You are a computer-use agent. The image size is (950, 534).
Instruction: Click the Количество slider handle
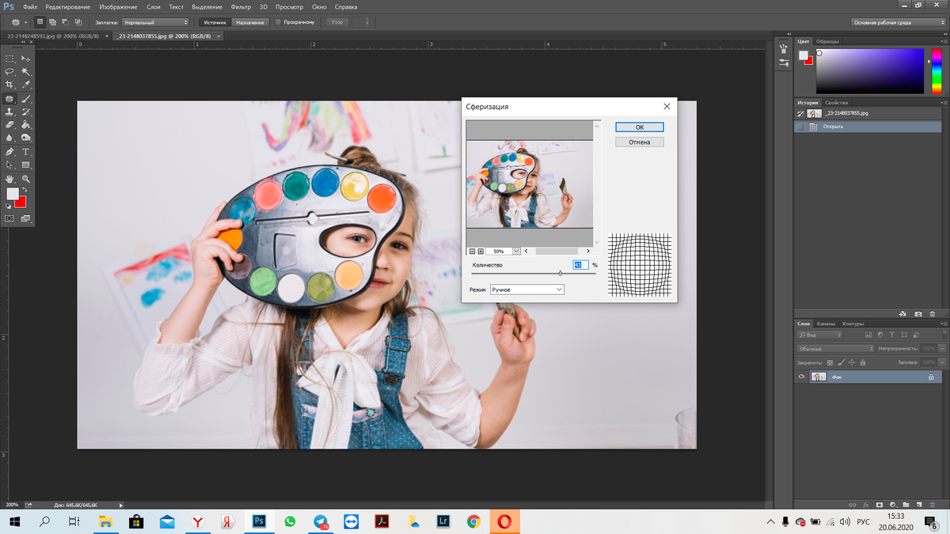click(x=560, y=274)
